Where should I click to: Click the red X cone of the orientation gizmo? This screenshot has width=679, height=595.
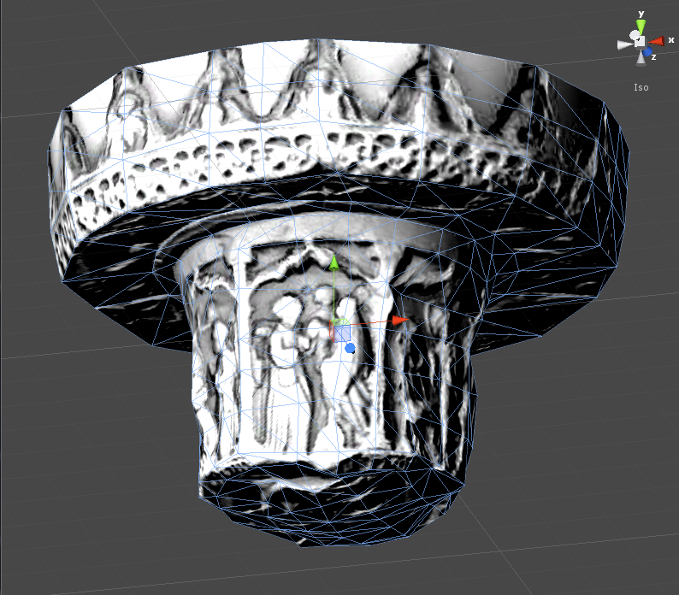657,41
